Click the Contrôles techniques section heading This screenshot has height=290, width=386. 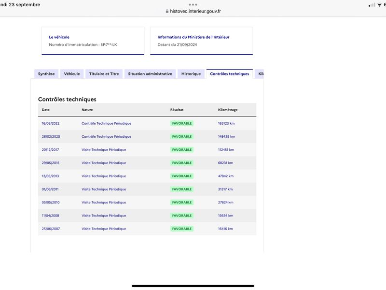coord(67,99)
